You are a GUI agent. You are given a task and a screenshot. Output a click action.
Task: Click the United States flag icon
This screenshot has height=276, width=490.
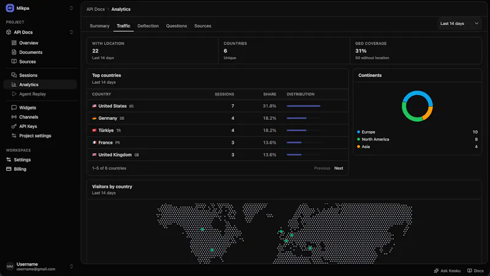click(x=94, y=106)
